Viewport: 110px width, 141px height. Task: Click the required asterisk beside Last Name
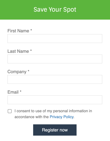pos(31,50)
